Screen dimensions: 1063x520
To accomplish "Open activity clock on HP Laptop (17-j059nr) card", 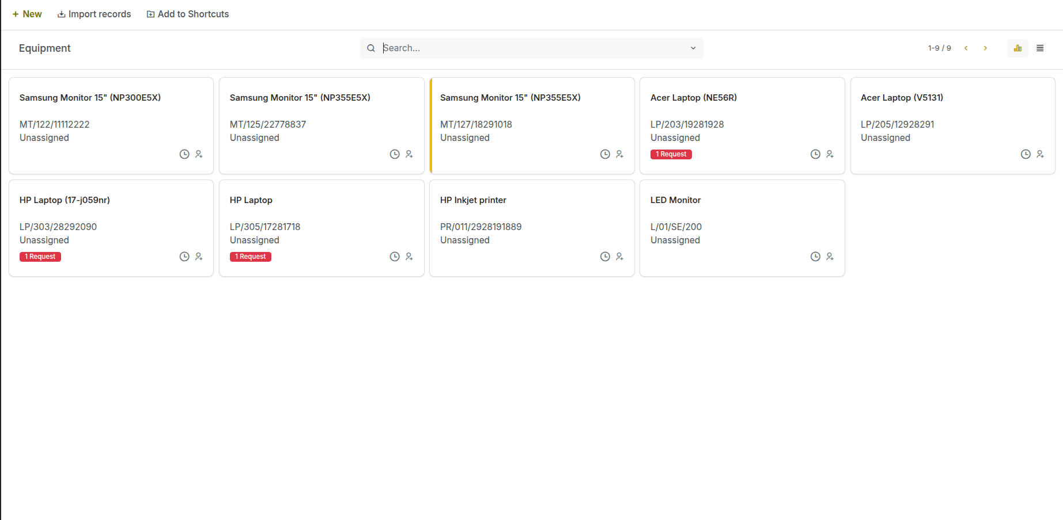I will 184,257.
